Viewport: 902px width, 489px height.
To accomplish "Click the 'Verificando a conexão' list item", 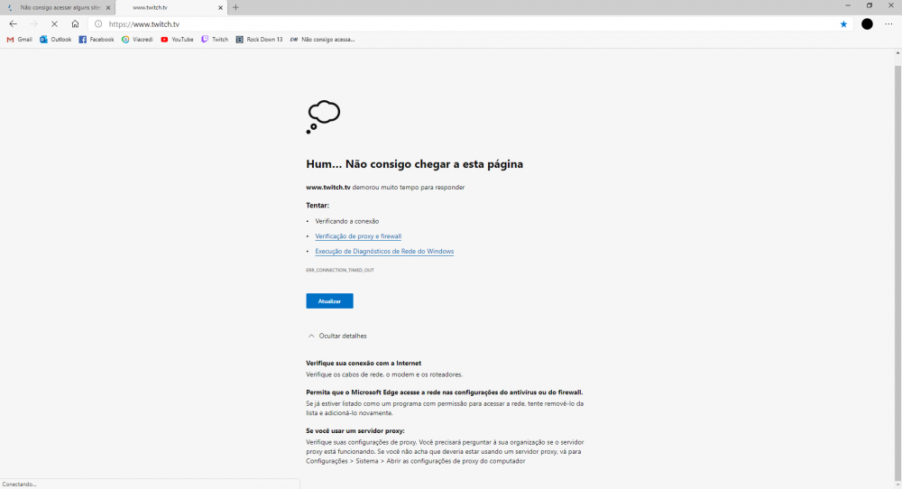I will [x=347, y=221].
